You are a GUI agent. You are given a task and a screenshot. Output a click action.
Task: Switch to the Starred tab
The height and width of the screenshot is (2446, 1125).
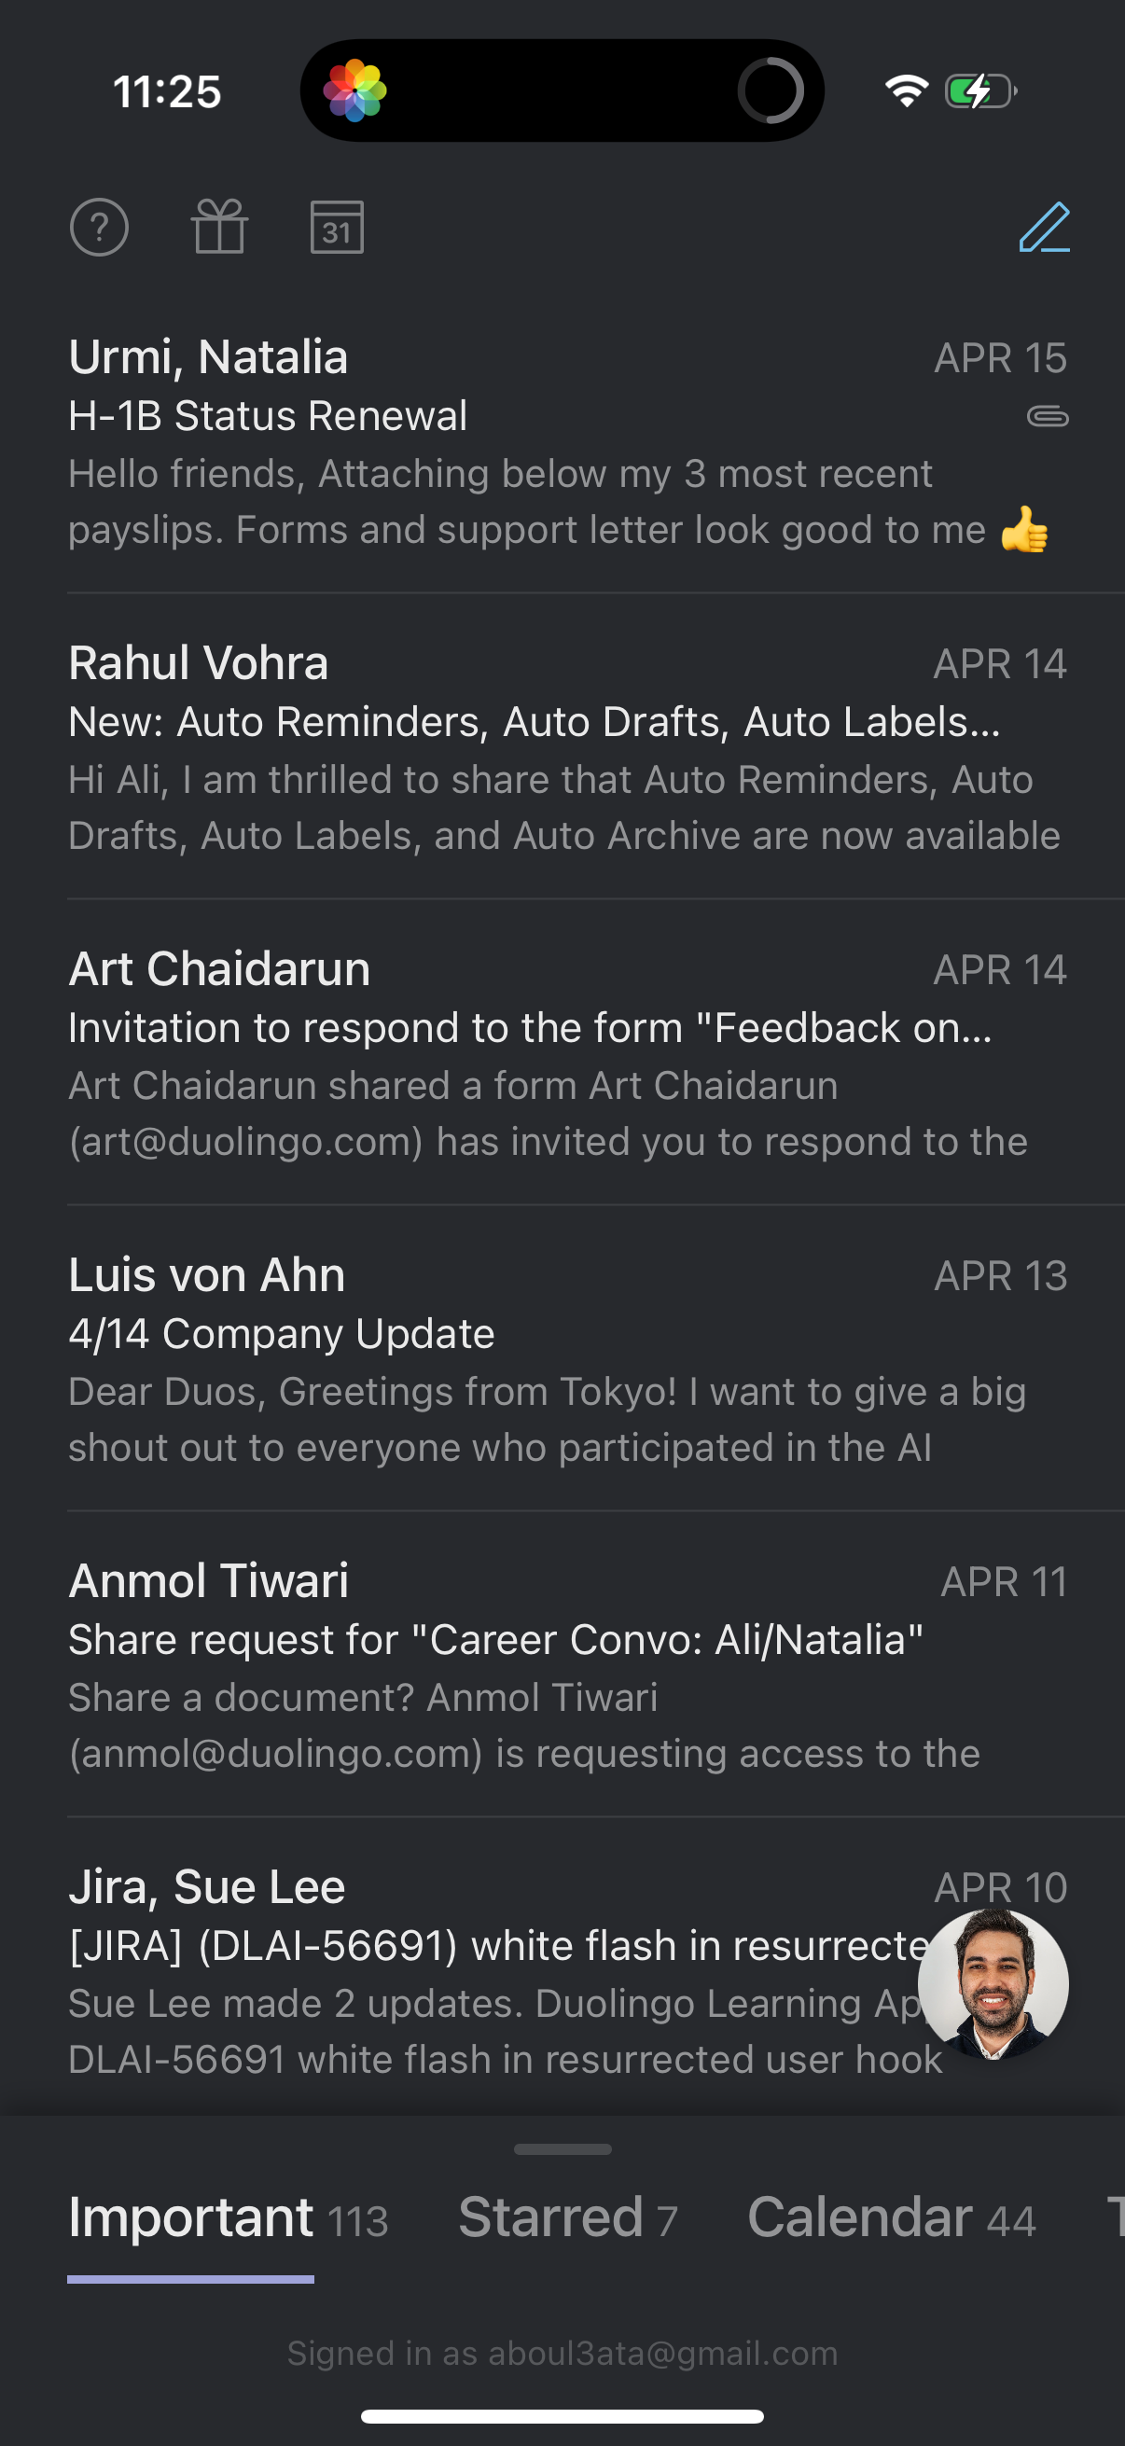(x=567, y=2218)
